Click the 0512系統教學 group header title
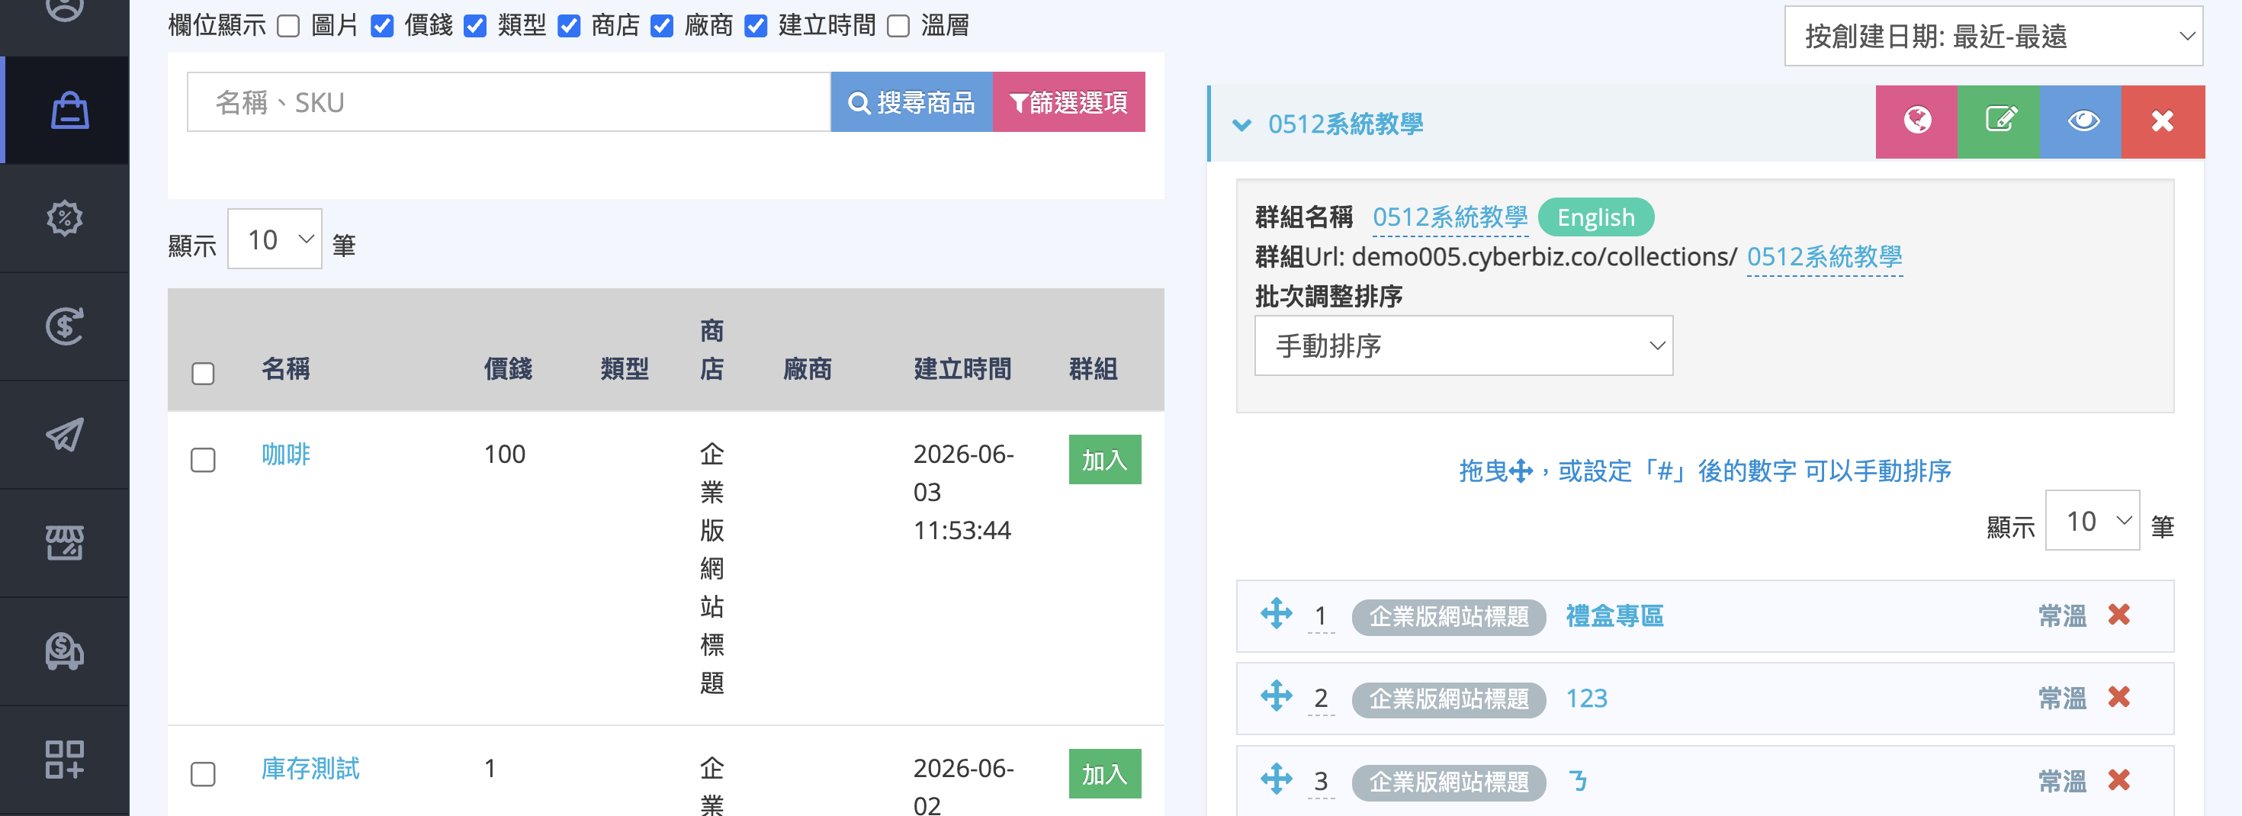Viewport: 2242px width, 816px height. (x=1345, y=124)
